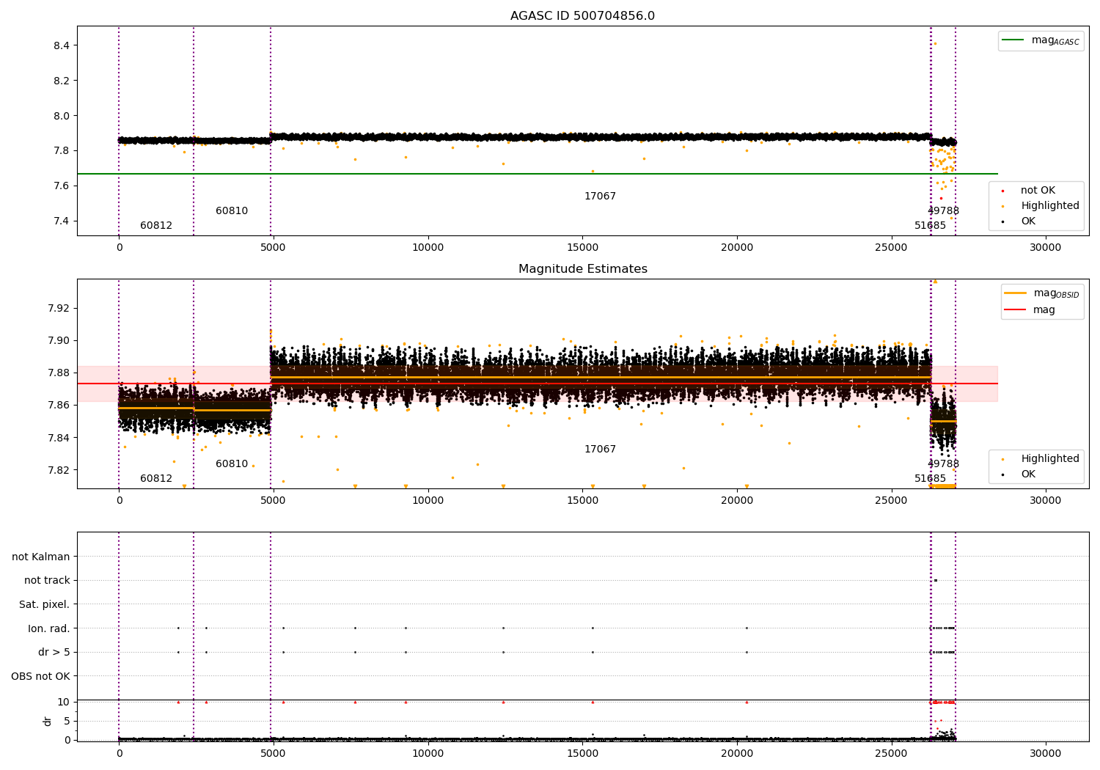Select 'Highlighted' in the Magnitude Estimates legend
This screenshot has height=770, width=1100.
pyautogui.click(x=1041, y=459)
